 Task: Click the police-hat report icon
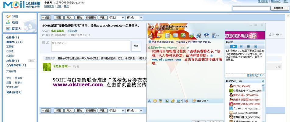click(x=207, y=35)
